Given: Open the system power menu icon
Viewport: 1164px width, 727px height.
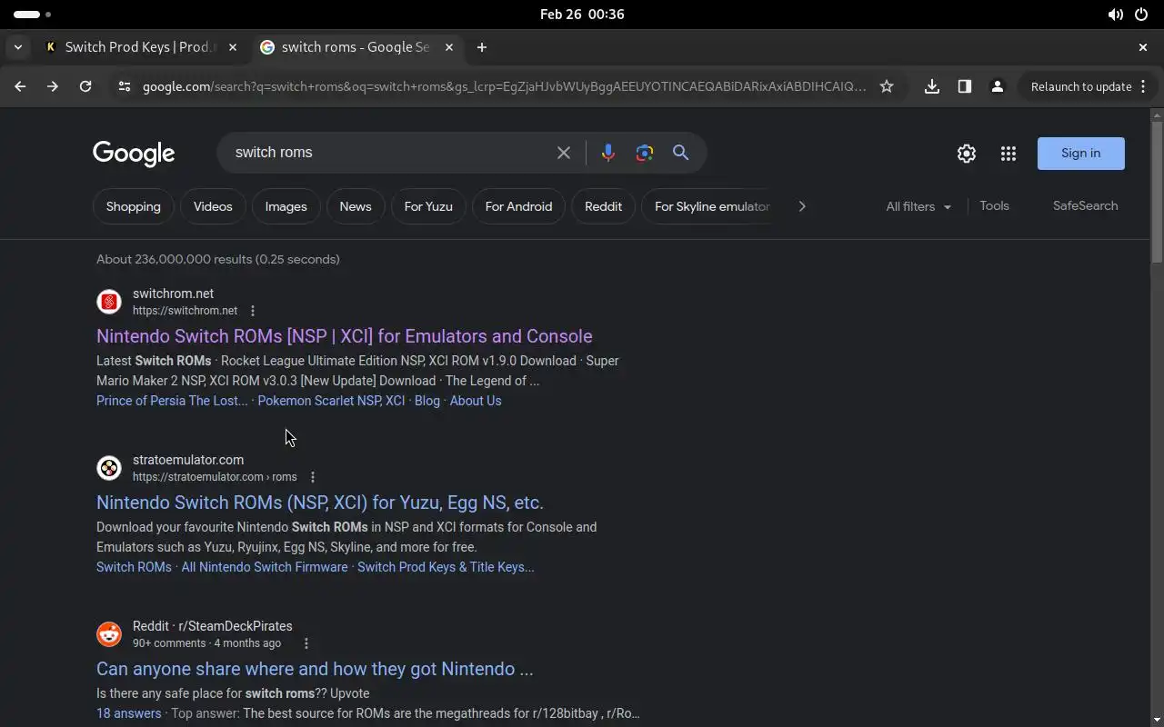Looking at the screenshot, I should point(1141,15).
